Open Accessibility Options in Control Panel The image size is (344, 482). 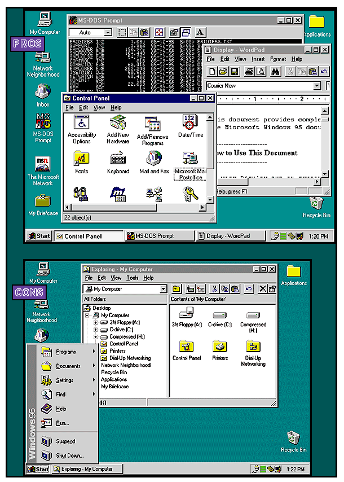(81, 129)
